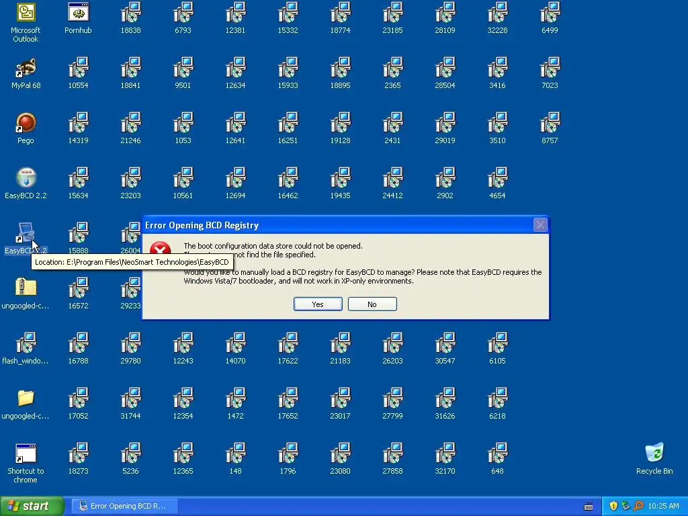688x516 pixels.
Task: Click the security shield tray icon
Action: point(613,506)
